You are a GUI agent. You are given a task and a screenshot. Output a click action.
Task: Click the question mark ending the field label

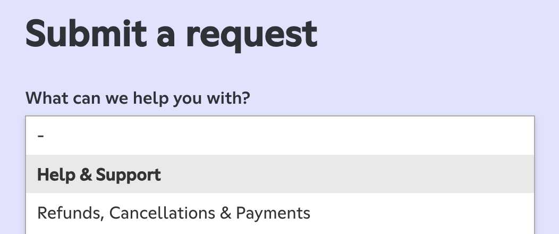pyautogui.click(x=245, y=98)
